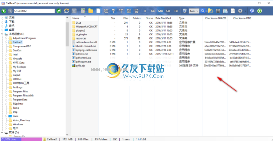The image size is (273, 141).
Task: Toggle the white file page toolbar icon
Action: pyautogui.click(x=98, y=11)
